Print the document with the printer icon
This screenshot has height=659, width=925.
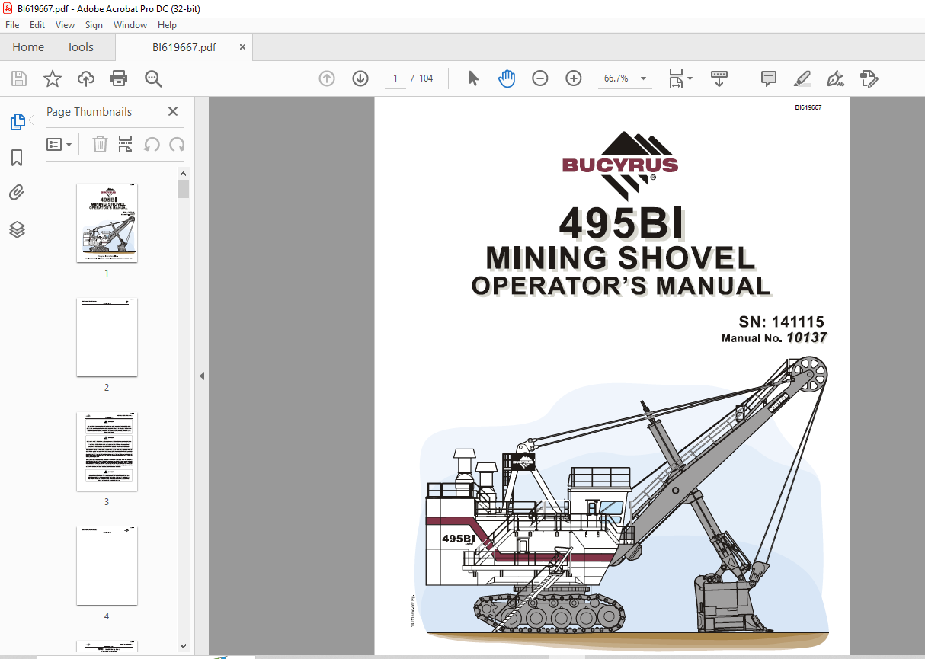pos(119,78)
